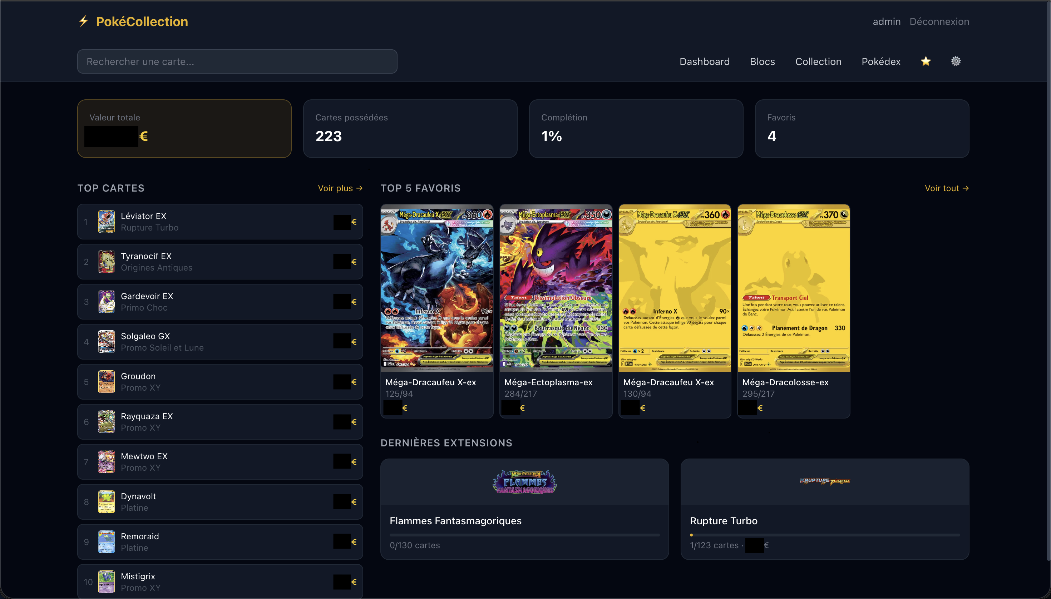Screen dimensions: 1051x599
Task: Click the 295/217 card number
Action: pos(759,394)
